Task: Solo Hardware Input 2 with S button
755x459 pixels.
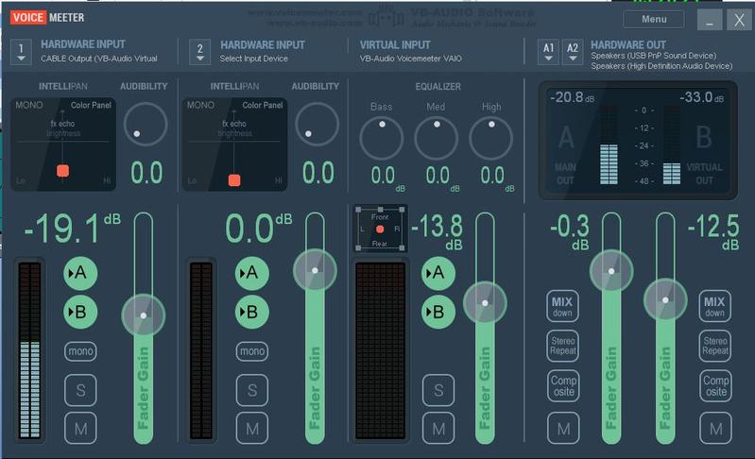Action: [252, 390]
